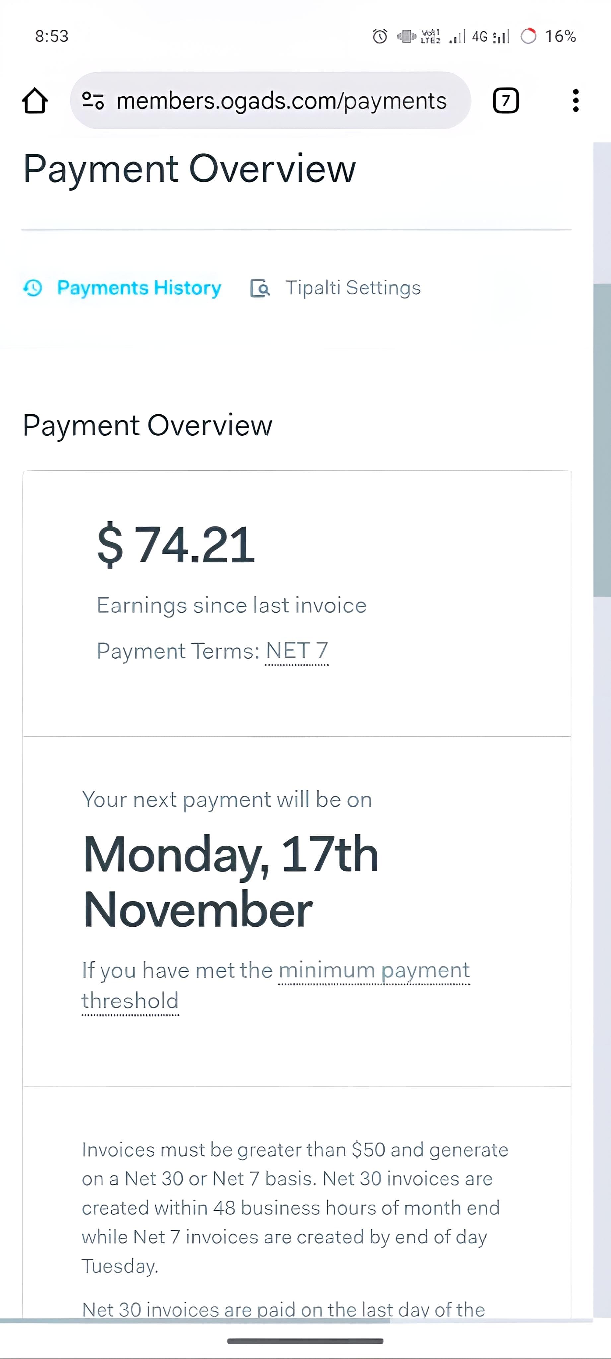Tap the alarm icon in status bar
Screen dimensions: 611x1359
379,37
